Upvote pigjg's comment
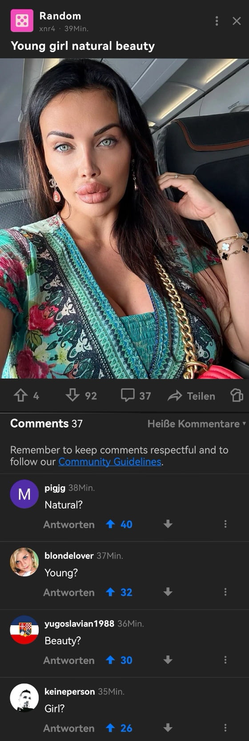Image resolution: width=249 pixels, height=741 pixels. pos(111,524)
